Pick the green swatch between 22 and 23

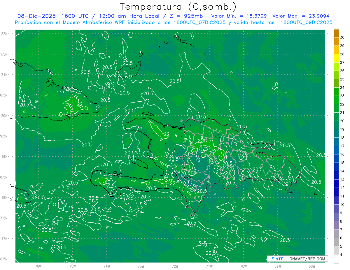[x=337, y=100]
